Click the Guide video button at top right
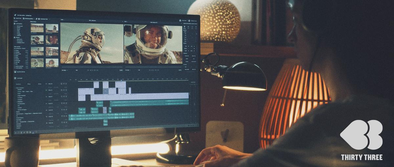The height and width of the screenshot is (167, 394). 183,21
